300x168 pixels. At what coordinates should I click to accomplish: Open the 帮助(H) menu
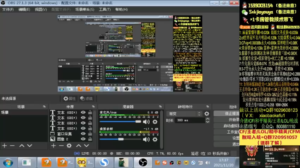tap(121, 9)
